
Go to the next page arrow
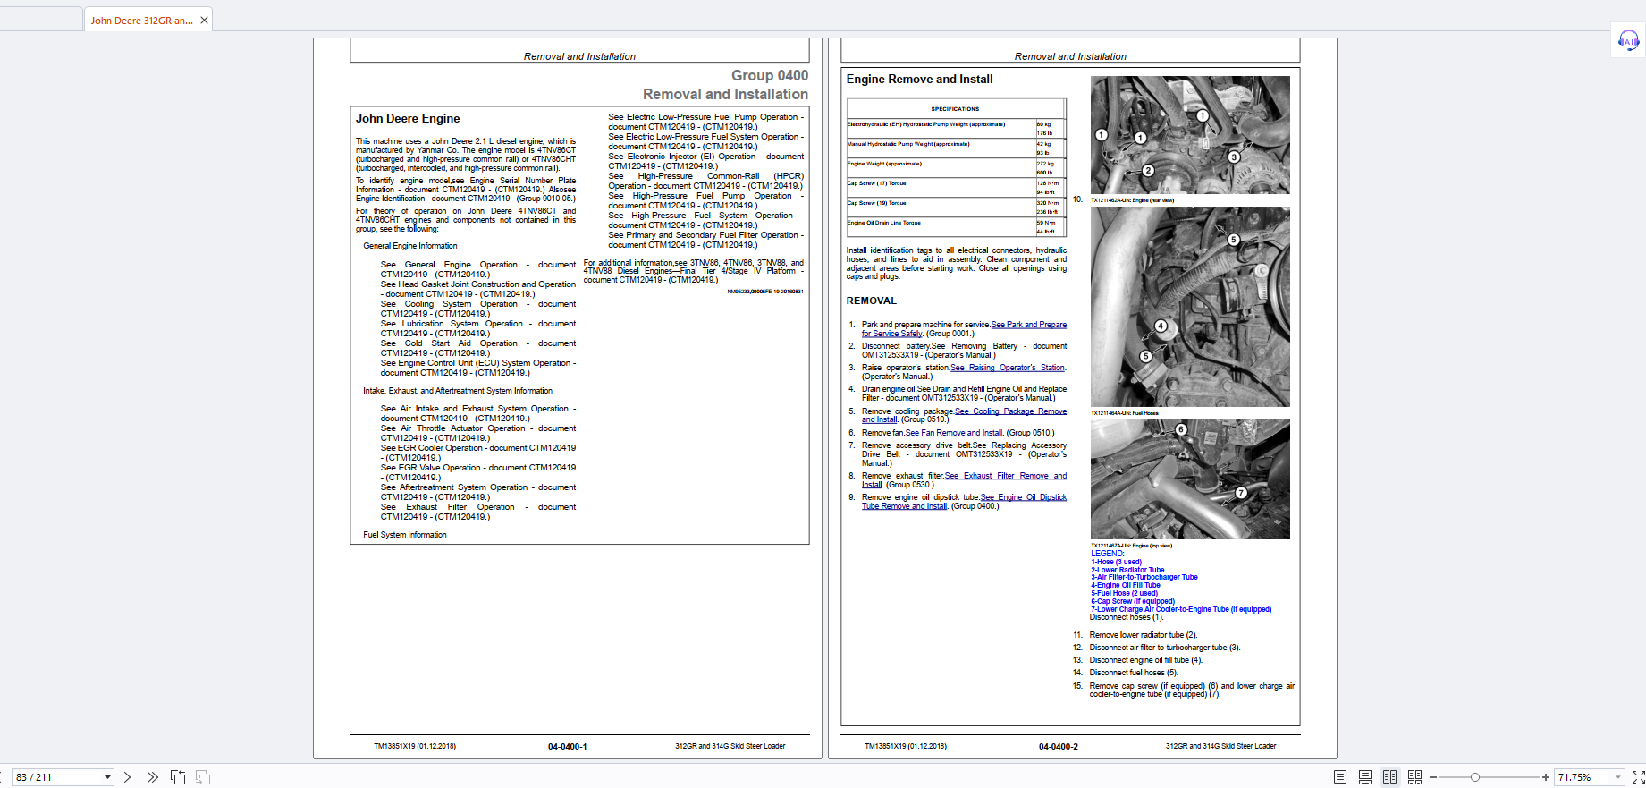[x=127, y=777]
